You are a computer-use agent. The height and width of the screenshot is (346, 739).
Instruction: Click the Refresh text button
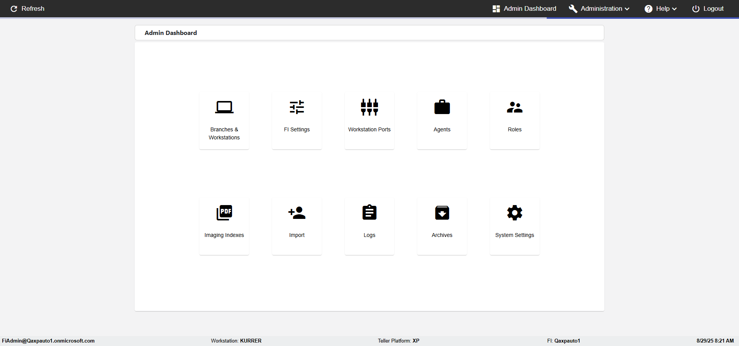(33, 8)
